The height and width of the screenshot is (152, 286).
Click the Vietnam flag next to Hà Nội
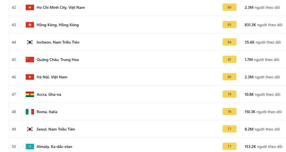[x=30, y=77]
